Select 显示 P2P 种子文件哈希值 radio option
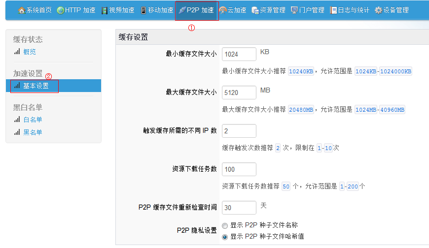 coord(225,237)
